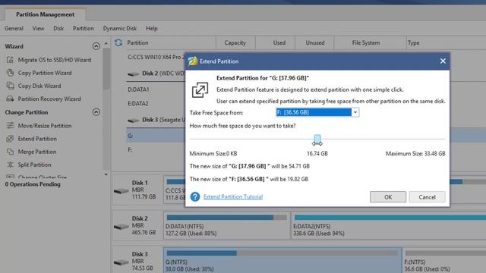Open the Partition menu

(83, 28)
